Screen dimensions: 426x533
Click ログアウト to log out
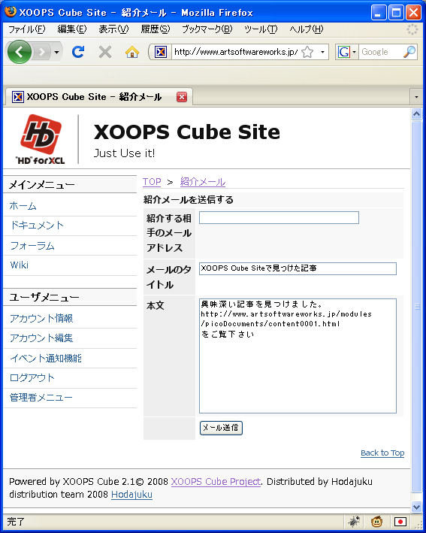point(32,377)
